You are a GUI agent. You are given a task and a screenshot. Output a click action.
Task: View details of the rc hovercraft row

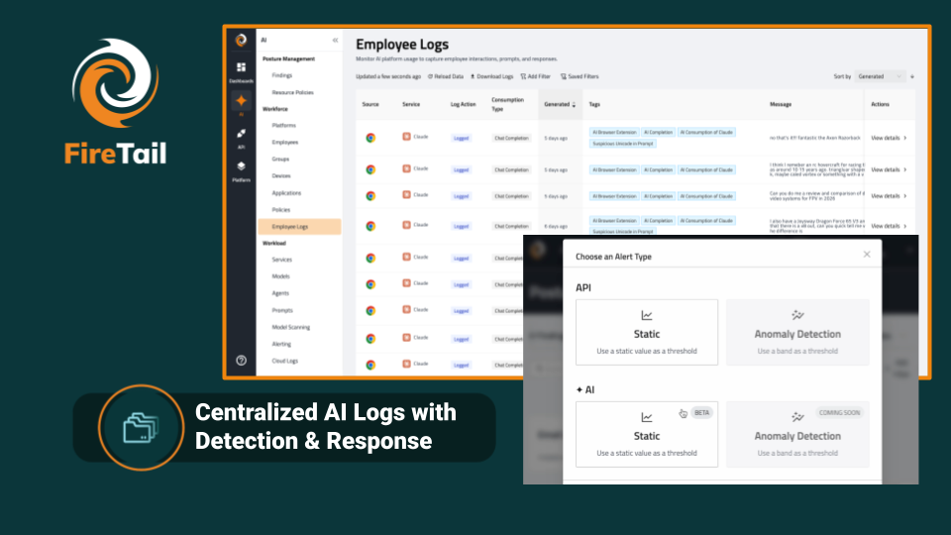pos(889,169)
